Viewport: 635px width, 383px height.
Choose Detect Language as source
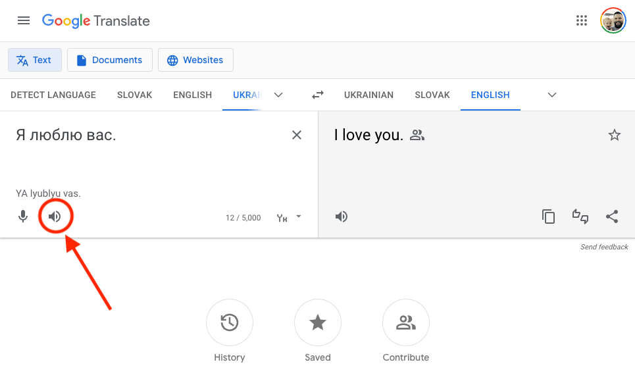(53, 95)
